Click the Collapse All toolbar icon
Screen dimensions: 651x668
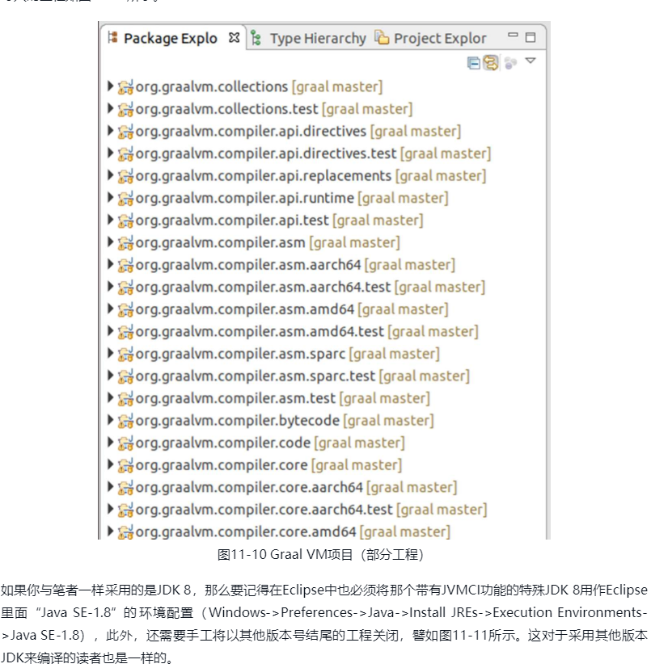pos(473,63)
